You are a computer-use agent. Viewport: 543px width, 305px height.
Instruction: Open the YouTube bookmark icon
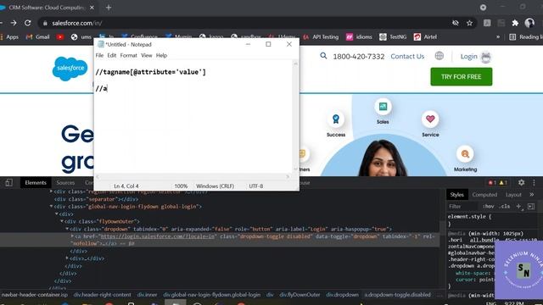(60, 37)
